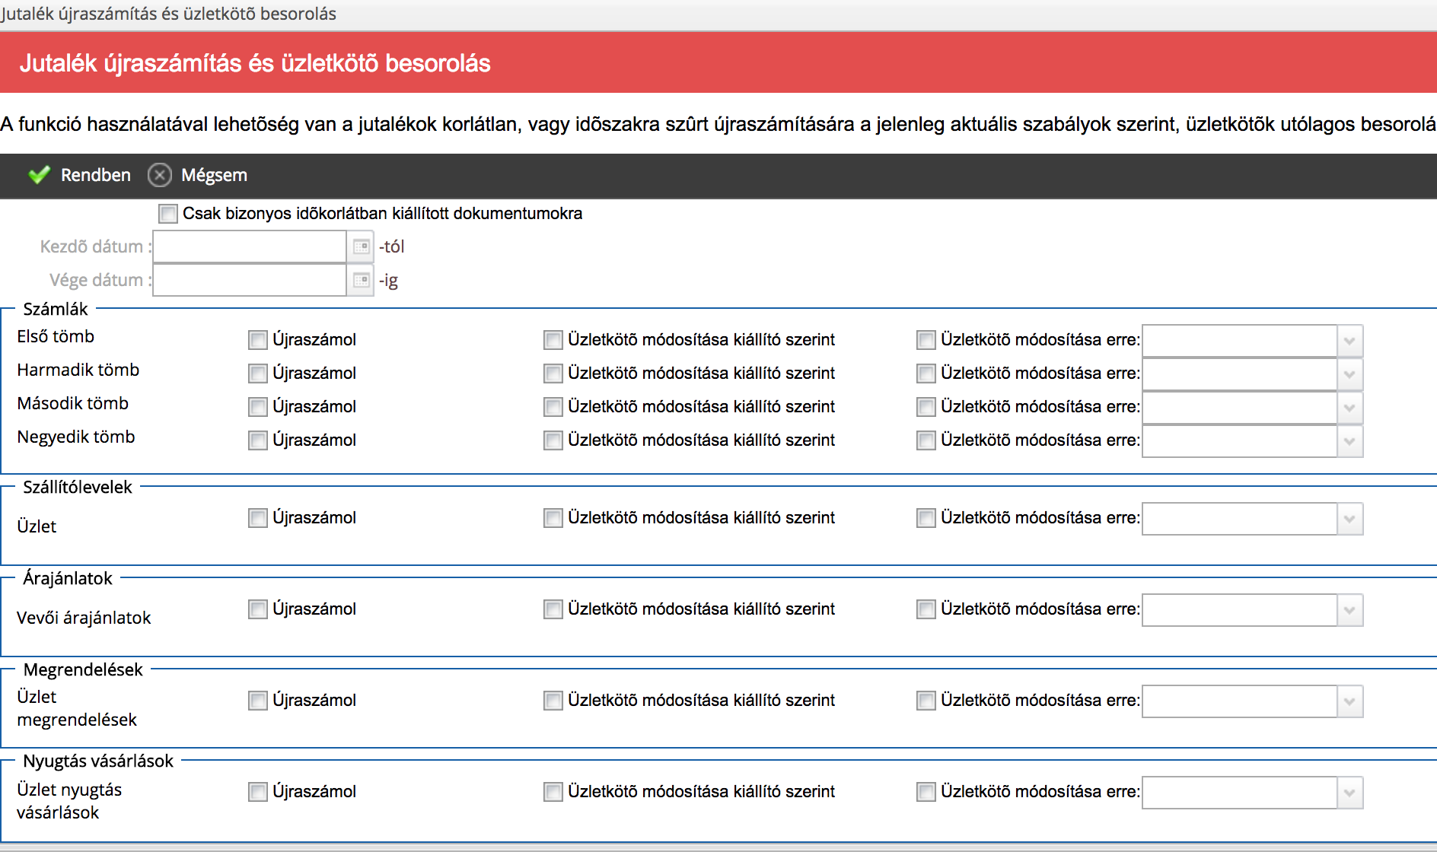Check módosítása erre for Üzlet megrendelések
This screenshot has width=1437, height=852.
point(926,701)
